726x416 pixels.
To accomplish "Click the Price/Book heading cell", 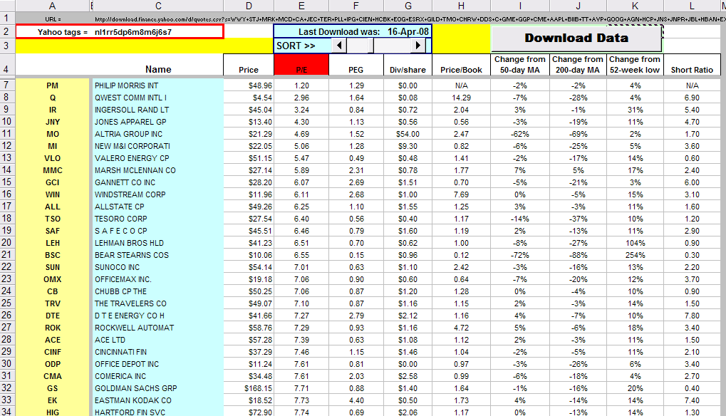I will [x=461, y=65].
